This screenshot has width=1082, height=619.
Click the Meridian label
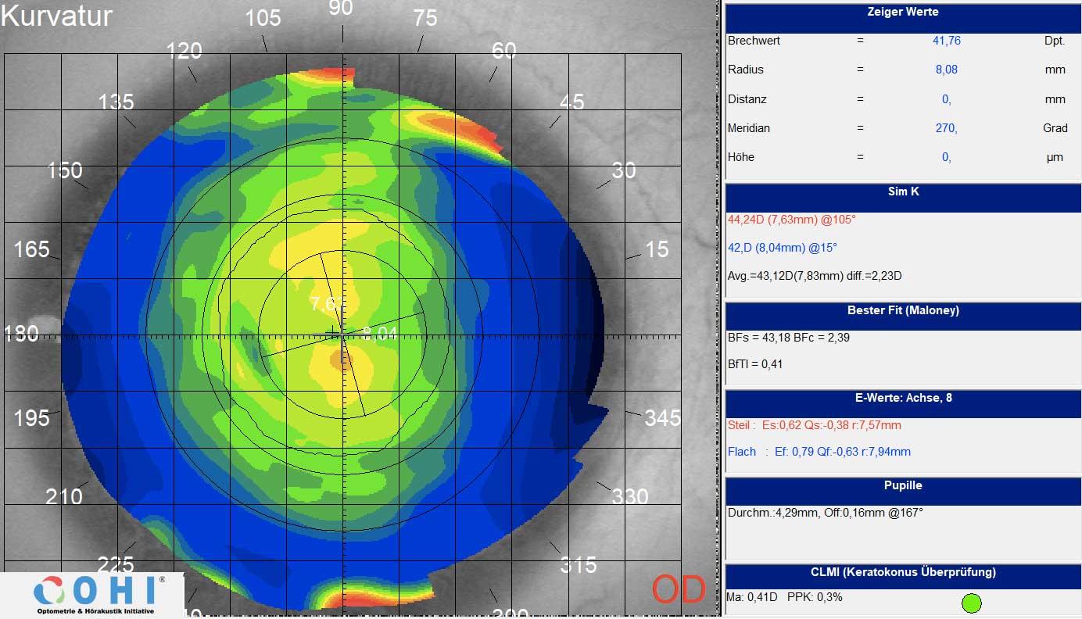(749, 128)
